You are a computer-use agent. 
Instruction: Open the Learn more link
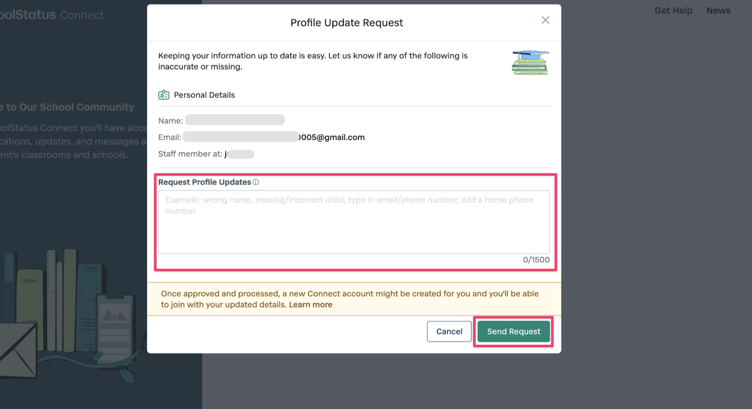coord(311,304)
